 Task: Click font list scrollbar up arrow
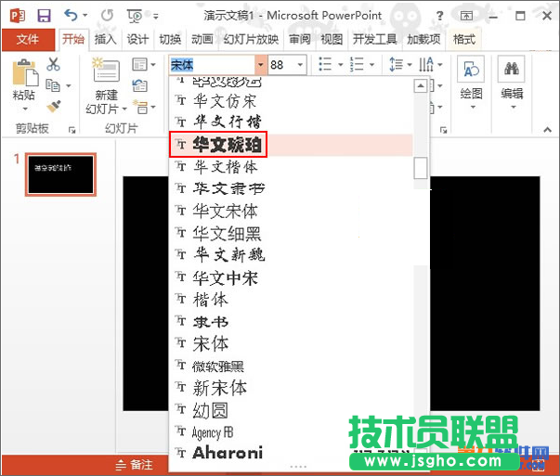coord(421,86)
